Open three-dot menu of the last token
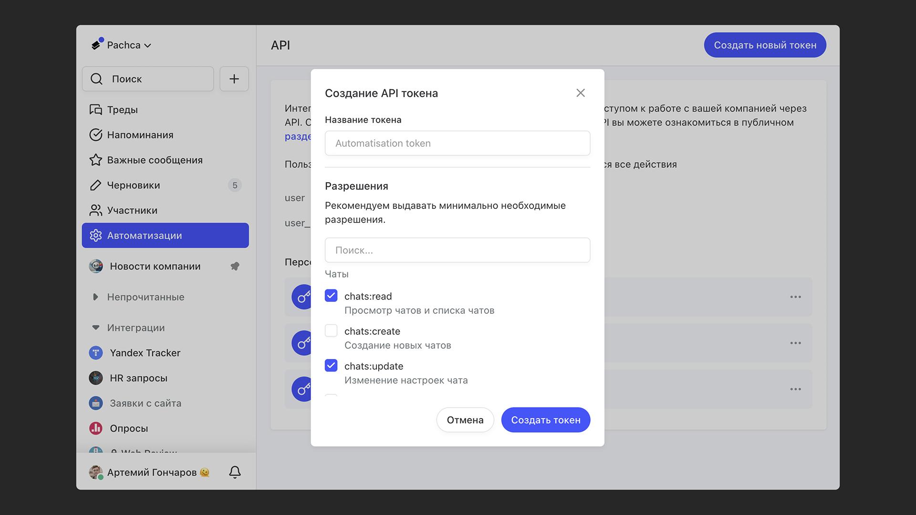 [x=795, y=389]
